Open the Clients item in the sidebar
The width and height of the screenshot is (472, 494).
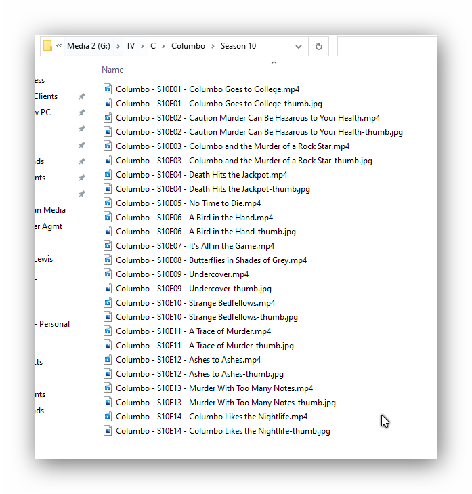tap(46, 96)
